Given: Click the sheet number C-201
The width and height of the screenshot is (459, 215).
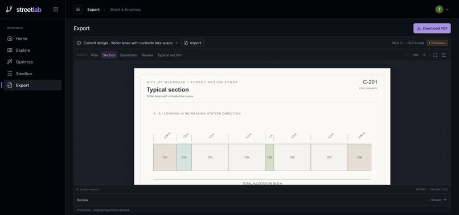Looking at the screenshot, I should click(370, 82).
